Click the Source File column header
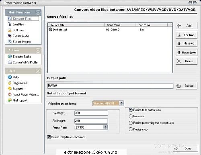This screenshot has width=201, height=155. (57, 25)
